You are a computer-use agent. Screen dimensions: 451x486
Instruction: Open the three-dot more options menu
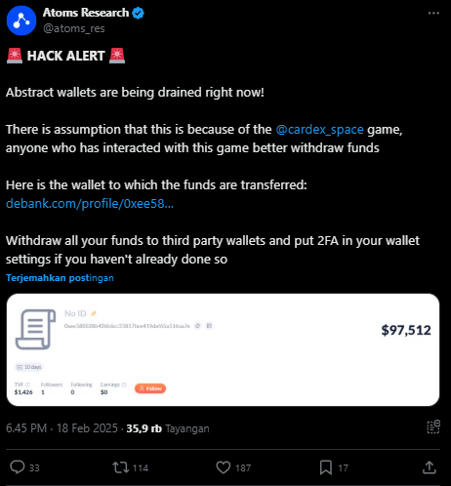(x=433, y=13)
